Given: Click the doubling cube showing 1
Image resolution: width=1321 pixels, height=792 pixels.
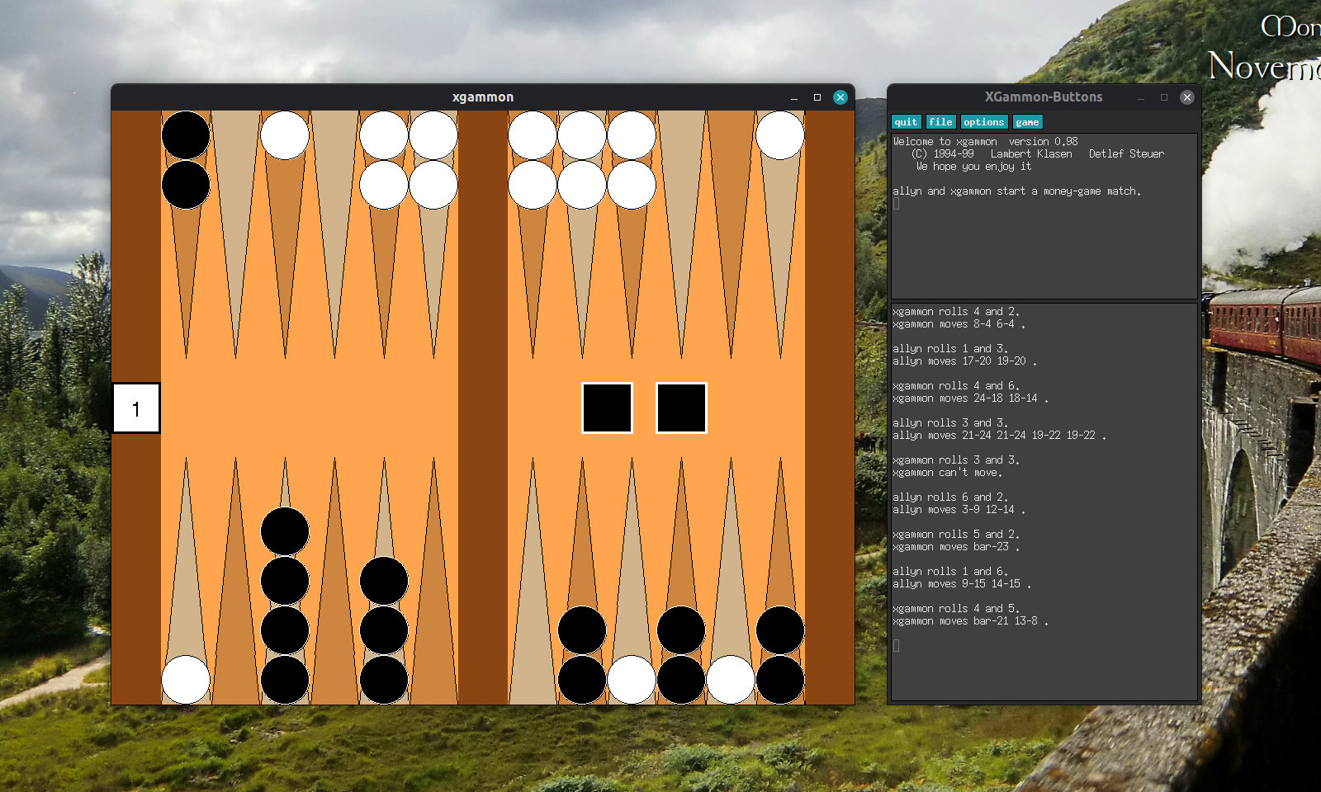Looking at the screenshot, I should [x=135, y=407].
